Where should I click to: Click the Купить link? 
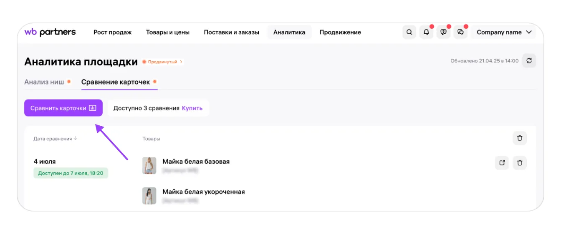pos(192,108)
